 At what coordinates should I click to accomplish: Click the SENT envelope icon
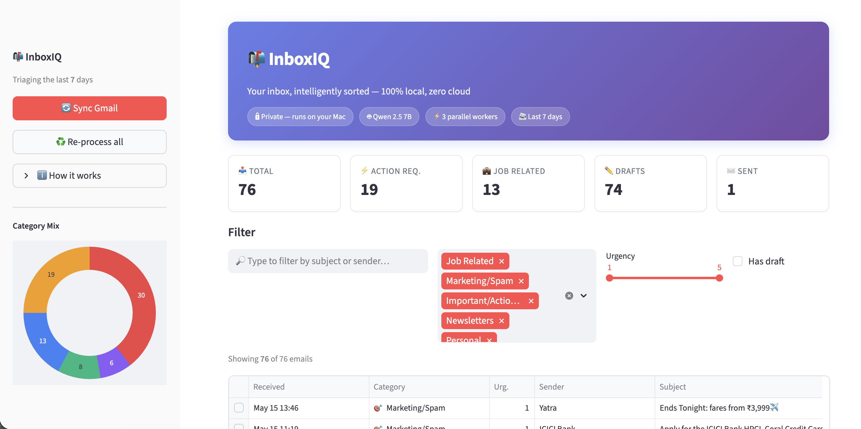pyautogui.click(x=731, y=171)
